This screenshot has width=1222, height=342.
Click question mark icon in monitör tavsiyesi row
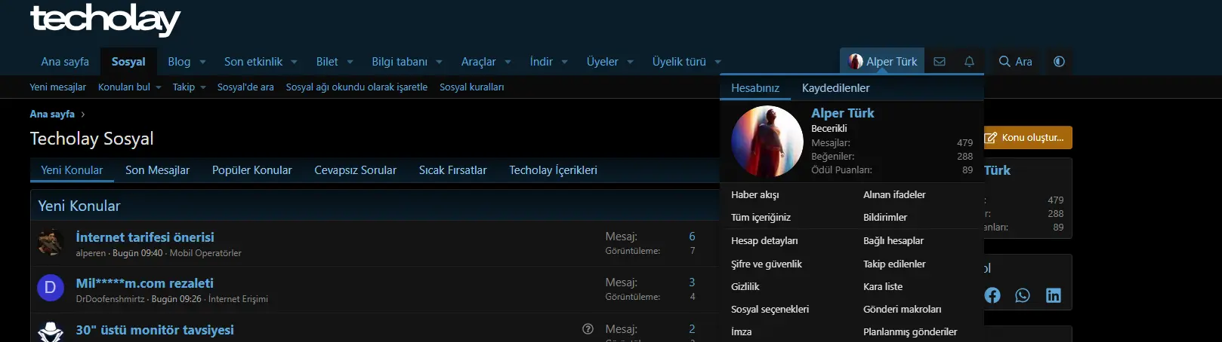(588, 329)
